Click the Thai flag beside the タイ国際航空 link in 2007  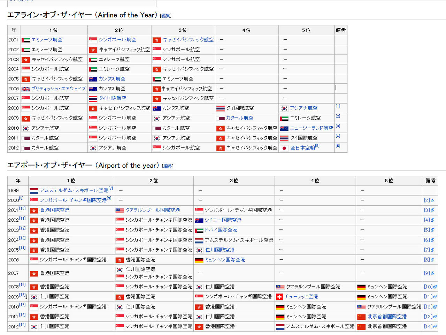click(x=93, y=99)
